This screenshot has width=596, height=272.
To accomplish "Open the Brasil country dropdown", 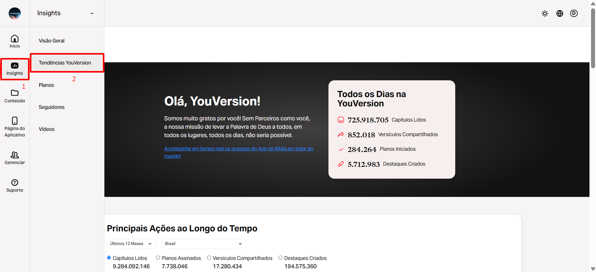I will [x=204, y=244].
